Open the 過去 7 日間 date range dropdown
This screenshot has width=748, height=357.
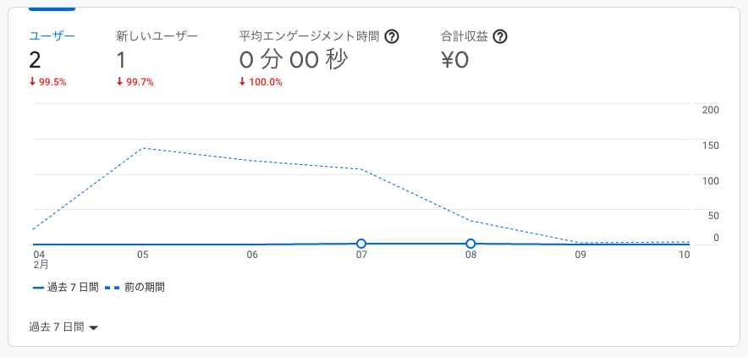pyautogui.click(x=63, y=327)
